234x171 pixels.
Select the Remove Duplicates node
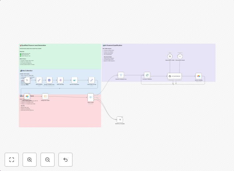[x=74, y=80]
